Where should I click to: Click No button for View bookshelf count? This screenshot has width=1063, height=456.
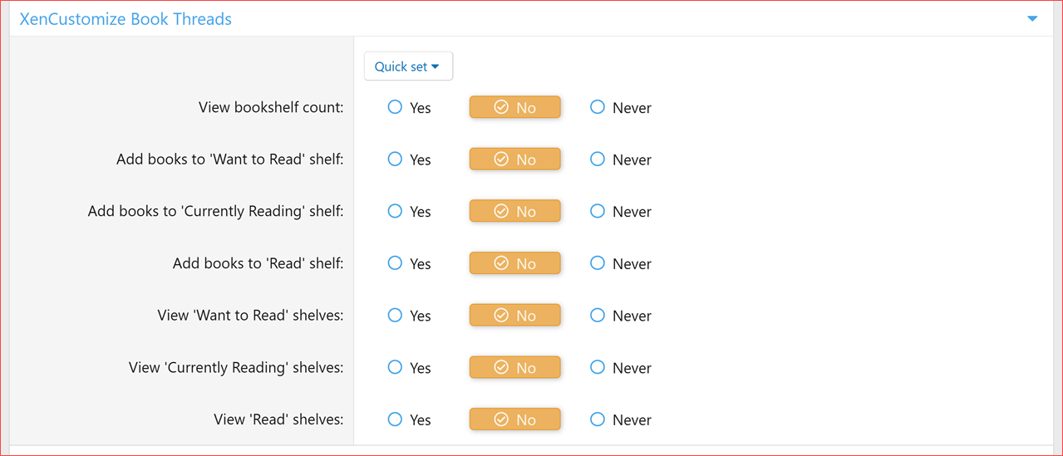514,107
